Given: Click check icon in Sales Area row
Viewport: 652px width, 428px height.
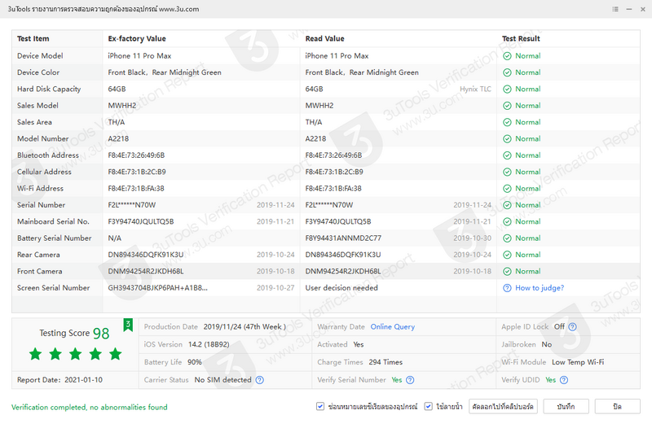Looking at the screenshot, I should 507,123.
